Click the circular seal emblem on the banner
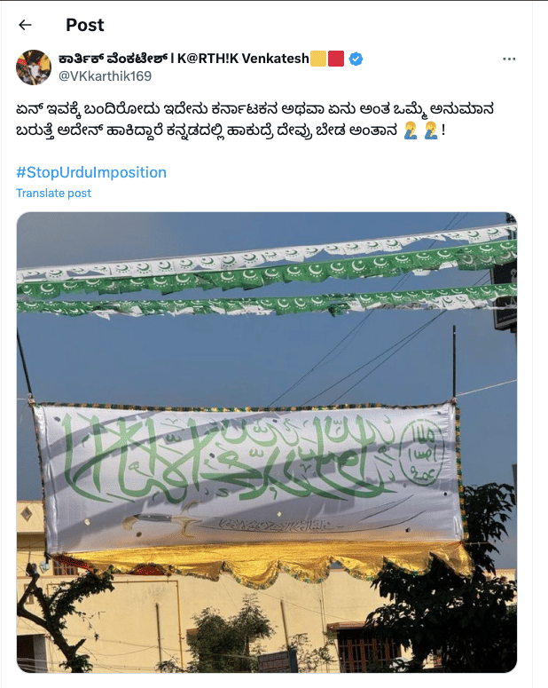The image size is (548, 688). (422, 453)
